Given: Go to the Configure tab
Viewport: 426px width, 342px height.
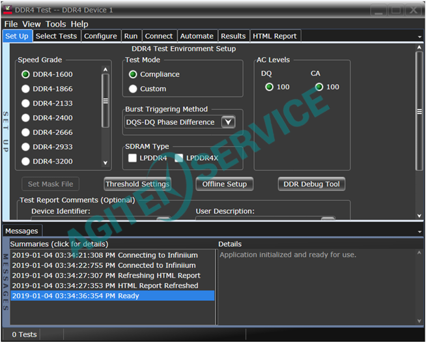Looking at the screenshot, I should click(x=100, y=36).
